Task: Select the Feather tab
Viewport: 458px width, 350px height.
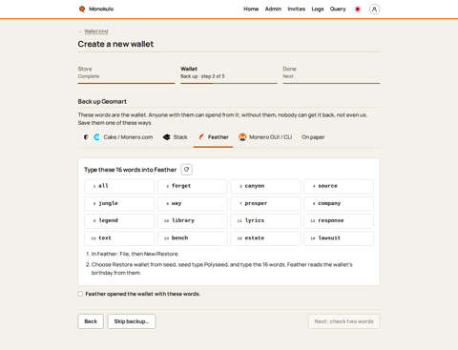Action: [214, 137]
